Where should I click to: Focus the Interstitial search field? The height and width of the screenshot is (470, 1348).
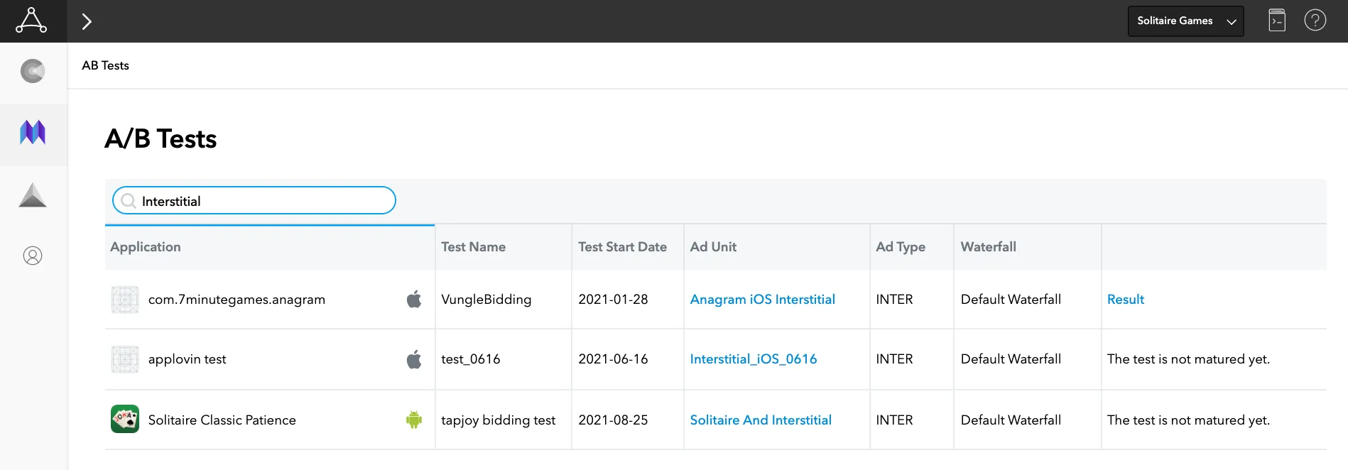(x=254, y=201)
